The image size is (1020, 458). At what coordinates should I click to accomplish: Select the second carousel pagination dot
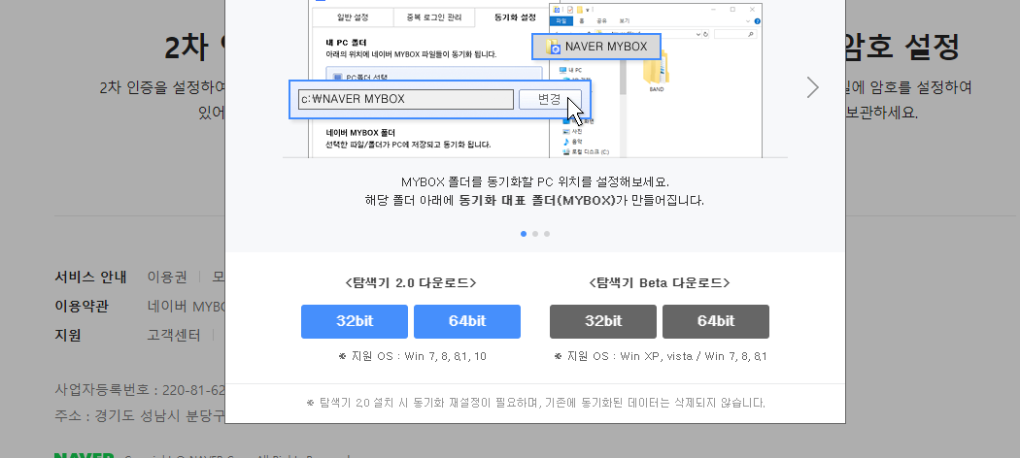pyautogui.click(x=535, y=234)
